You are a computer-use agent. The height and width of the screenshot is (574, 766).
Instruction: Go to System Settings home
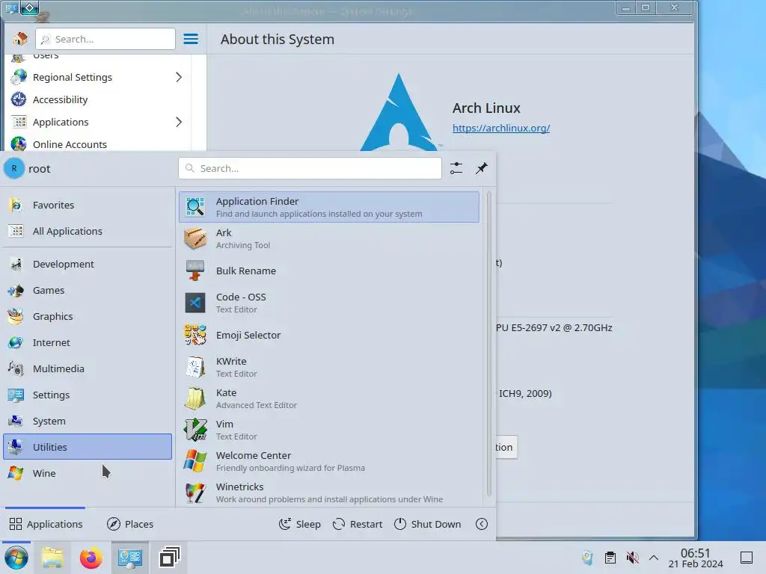coord(20,39)
